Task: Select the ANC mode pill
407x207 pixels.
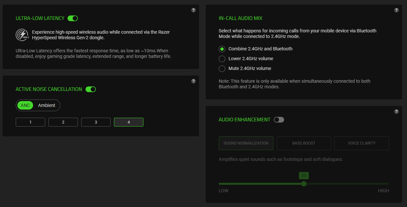Action: 25,105
